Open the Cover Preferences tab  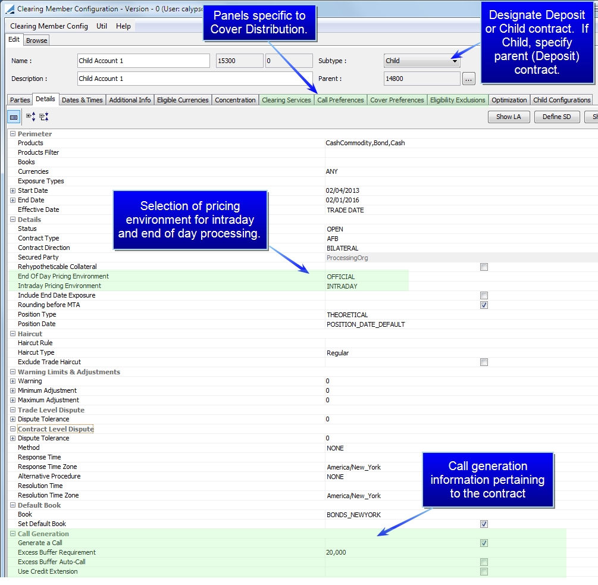(x=397, y=100)
